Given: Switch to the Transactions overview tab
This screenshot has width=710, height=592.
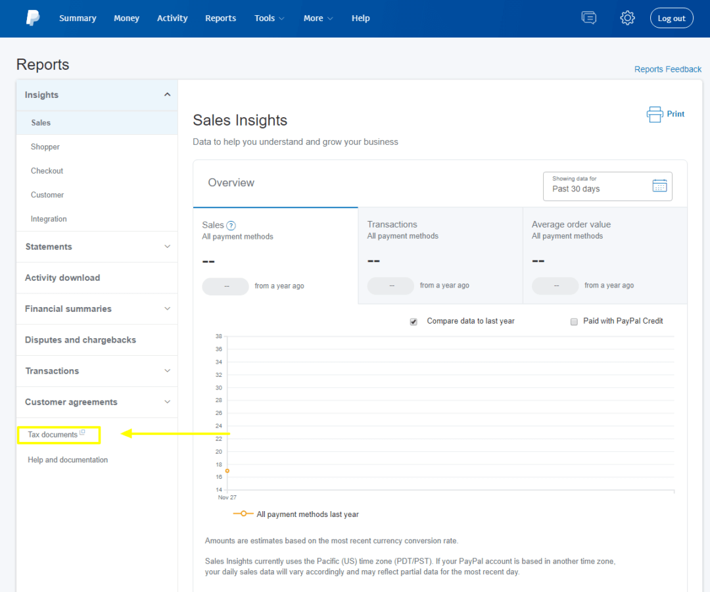Looking at the screenshot, I should 440,255.
